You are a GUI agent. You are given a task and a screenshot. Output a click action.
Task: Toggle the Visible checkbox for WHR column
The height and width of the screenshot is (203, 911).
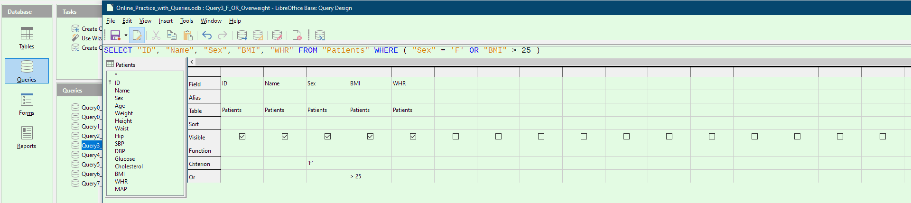coord(413,137)
